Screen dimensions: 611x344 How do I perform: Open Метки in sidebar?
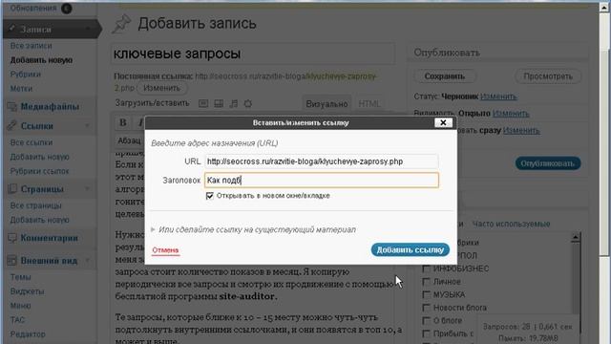21,89
